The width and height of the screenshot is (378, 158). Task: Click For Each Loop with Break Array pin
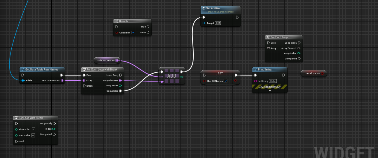[x=84, y=80]
